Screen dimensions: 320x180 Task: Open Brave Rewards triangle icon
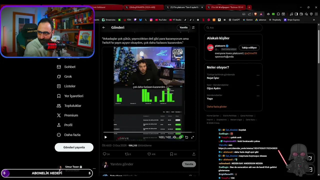(261, 14)
